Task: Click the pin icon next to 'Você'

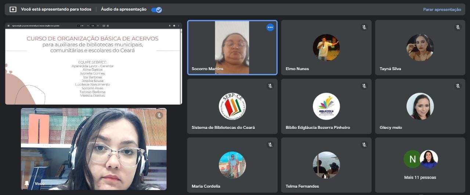Action: point(27,183)
